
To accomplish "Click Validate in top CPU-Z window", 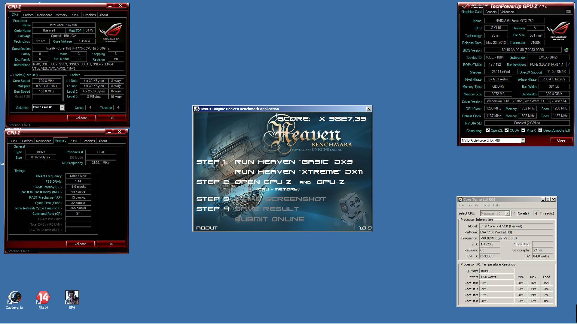I will 81,118.
